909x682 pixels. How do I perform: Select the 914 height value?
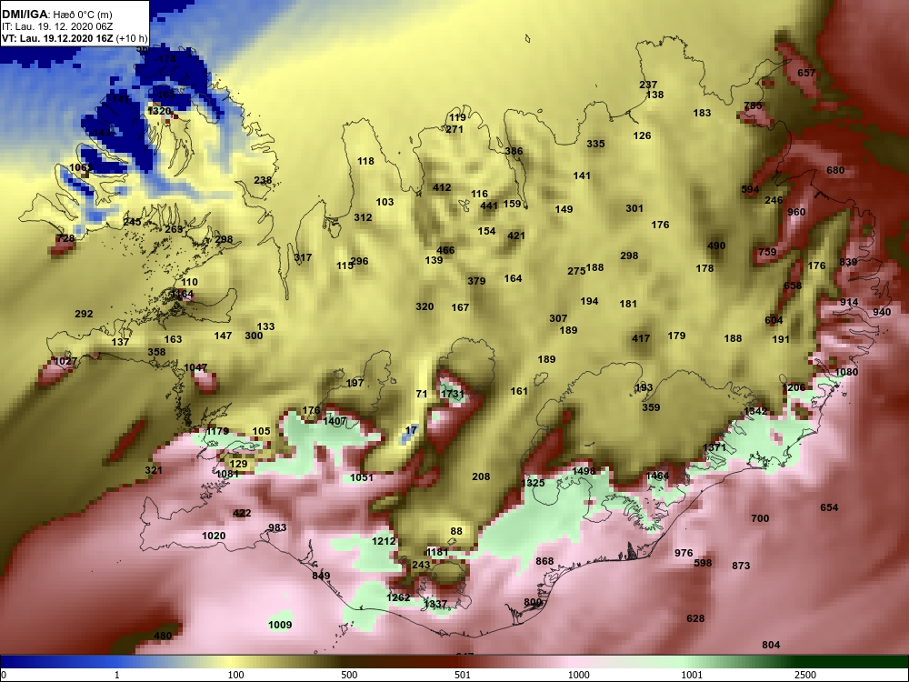(x=849, y=302)
